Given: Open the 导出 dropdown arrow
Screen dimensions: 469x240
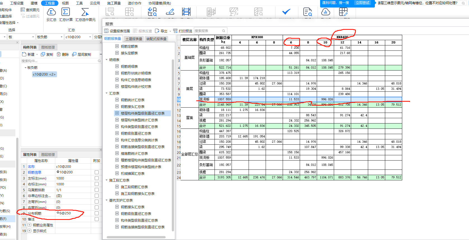Looking at the screenshot, I should 170,31.
